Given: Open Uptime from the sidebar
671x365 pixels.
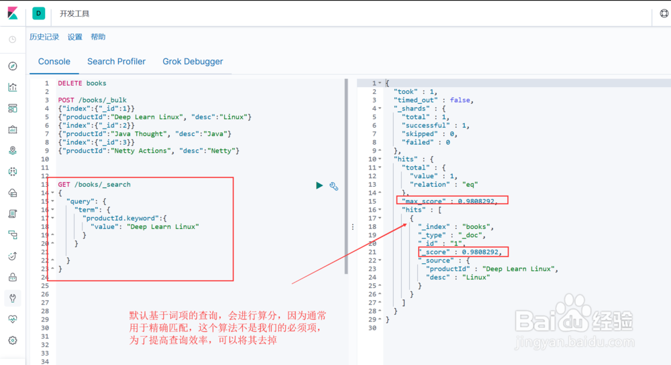Looking at the screenshot, I should click(12, 256).
